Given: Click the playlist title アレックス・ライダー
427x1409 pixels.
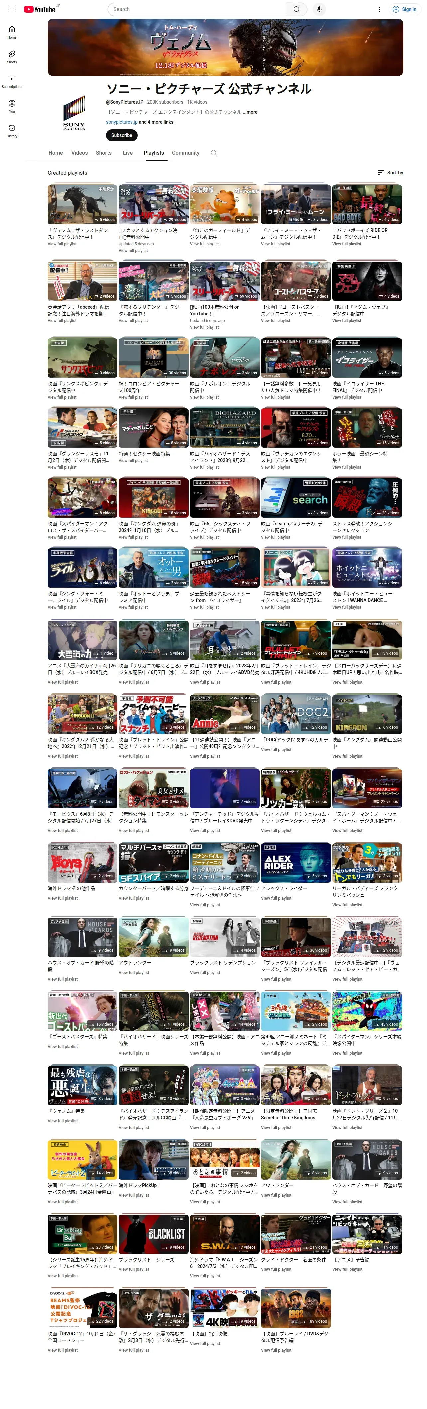Looking at the screenshot, I should [284, 888].
